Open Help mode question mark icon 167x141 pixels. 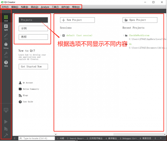click(6, 64)
